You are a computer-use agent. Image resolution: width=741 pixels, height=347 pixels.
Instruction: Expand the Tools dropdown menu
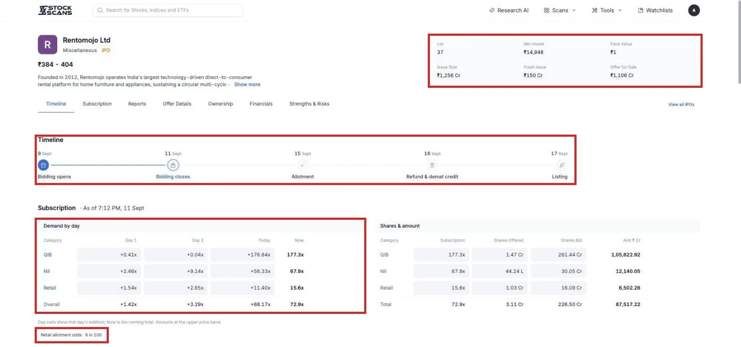606,10
